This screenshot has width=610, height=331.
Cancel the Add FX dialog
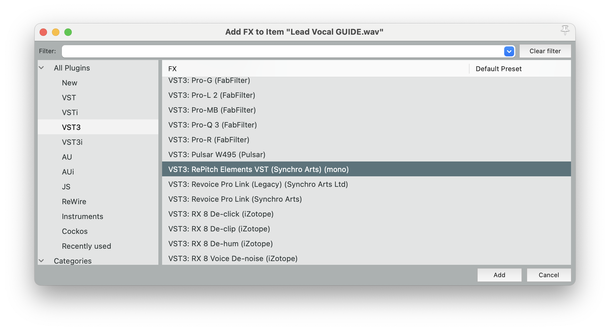tap(549, 275)
